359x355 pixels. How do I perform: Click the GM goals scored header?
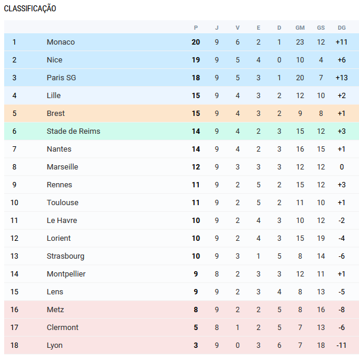(300, 28)
